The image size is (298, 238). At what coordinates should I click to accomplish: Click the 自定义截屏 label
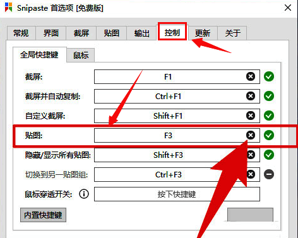coord(45,116)
